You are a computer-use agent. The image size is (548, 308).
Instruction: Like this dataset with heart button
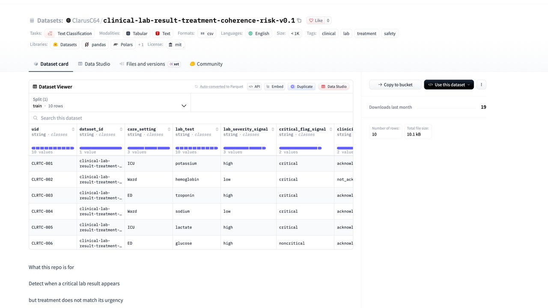(316, 21)
